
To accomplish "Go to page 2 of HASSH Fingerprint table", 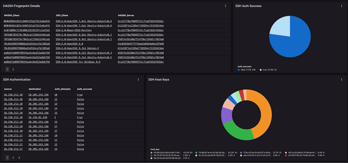I will pos(13,69).
